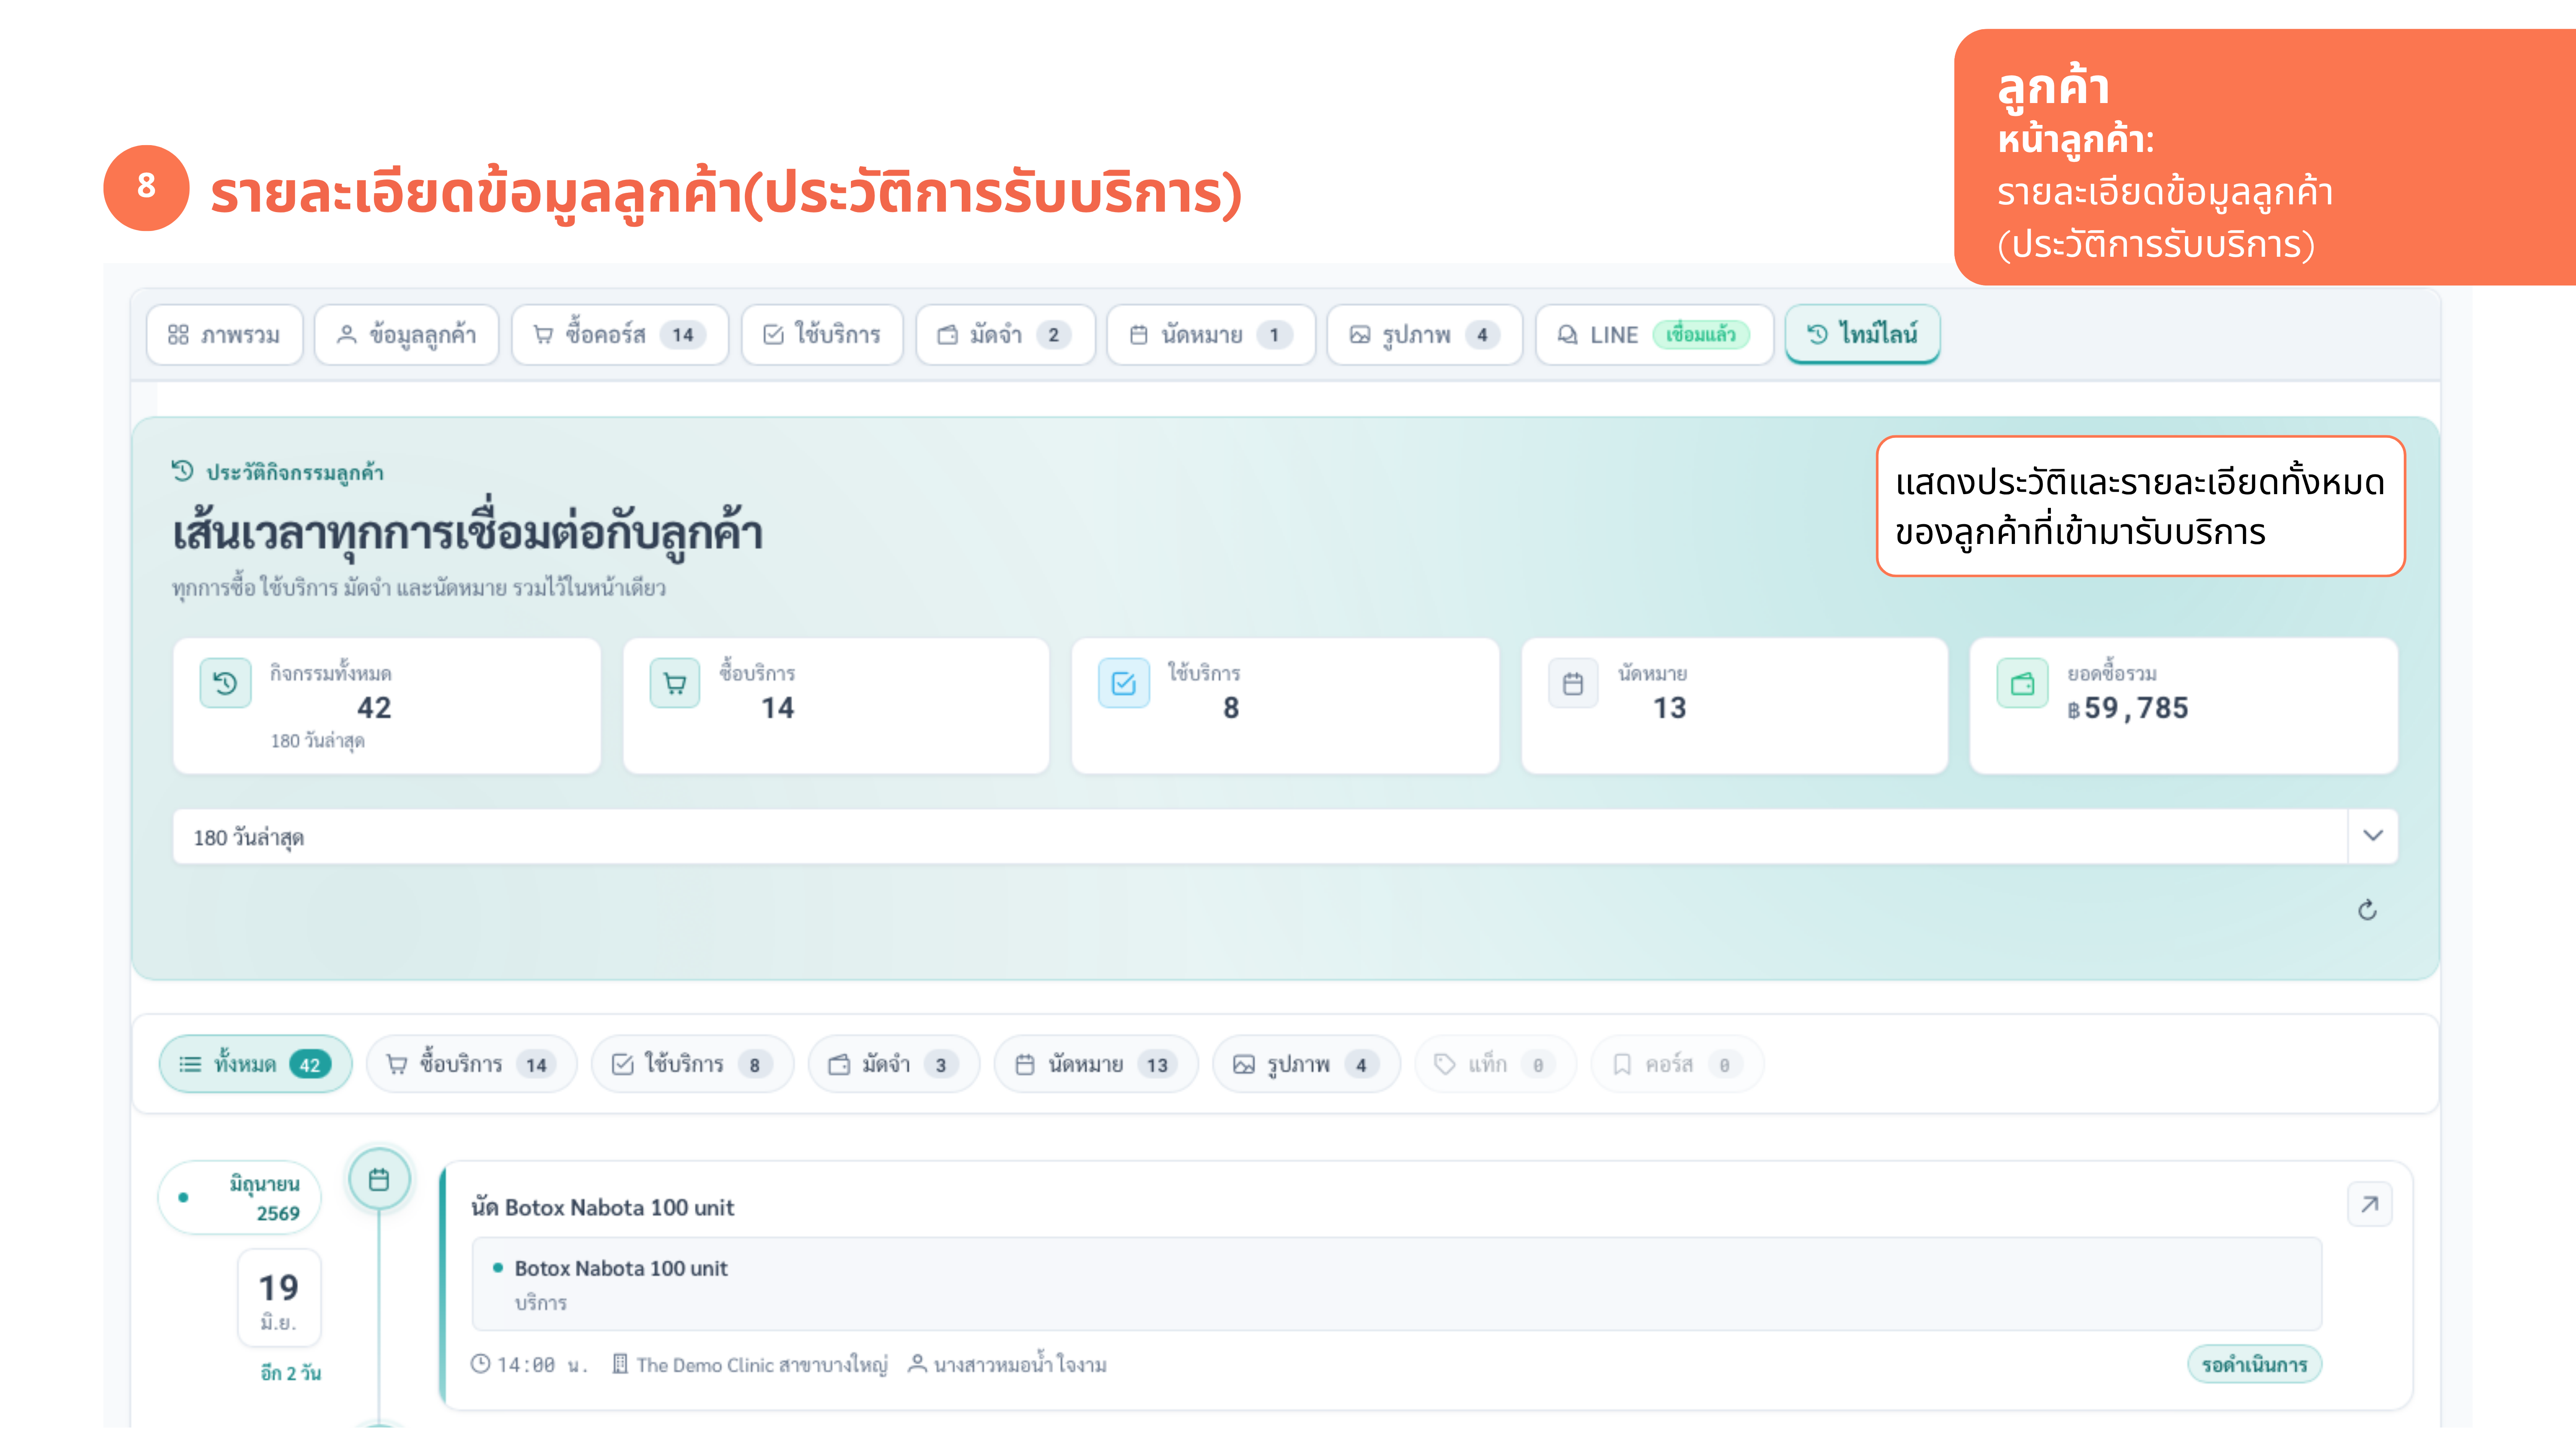Open the ภาพรวม overview tab
This screenshot has width=2576, height=1449.
[224, 335]
